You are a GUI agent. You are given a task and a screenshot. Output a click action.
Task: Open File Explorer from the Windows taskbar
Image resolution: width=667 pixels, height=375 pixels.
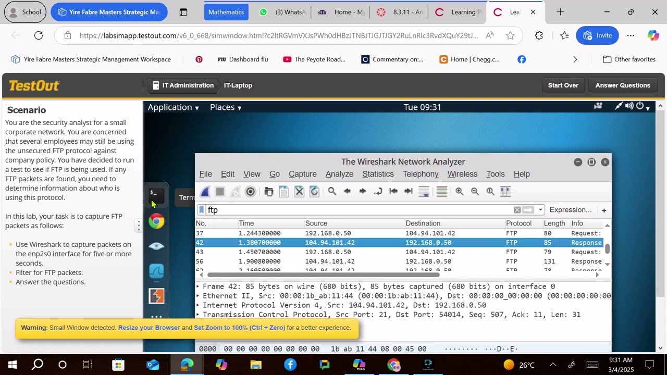click(256, 365)
